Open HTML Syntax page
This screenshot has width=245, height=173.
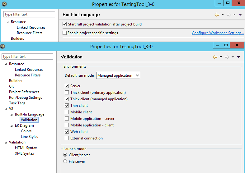click(x=26, y=148)
